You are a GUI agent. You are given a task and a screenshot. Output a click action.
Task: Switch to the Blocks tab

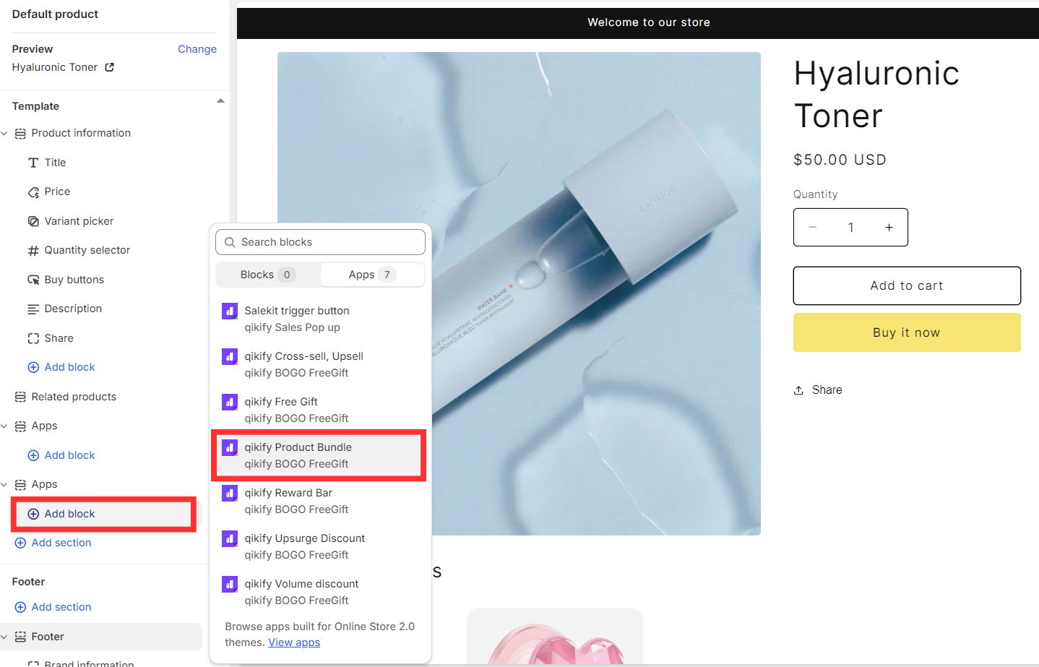pos(267,275)
